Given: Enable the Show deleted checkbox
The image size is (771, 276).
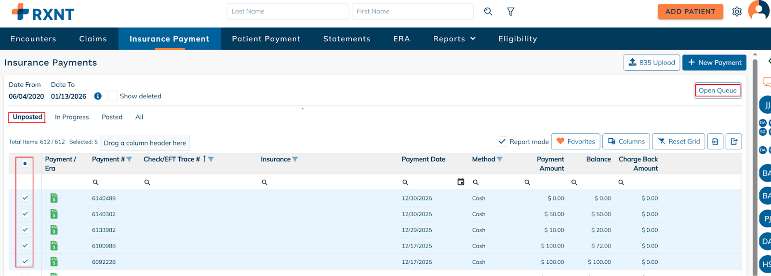Looking at the screenshot, I should 112,96.
